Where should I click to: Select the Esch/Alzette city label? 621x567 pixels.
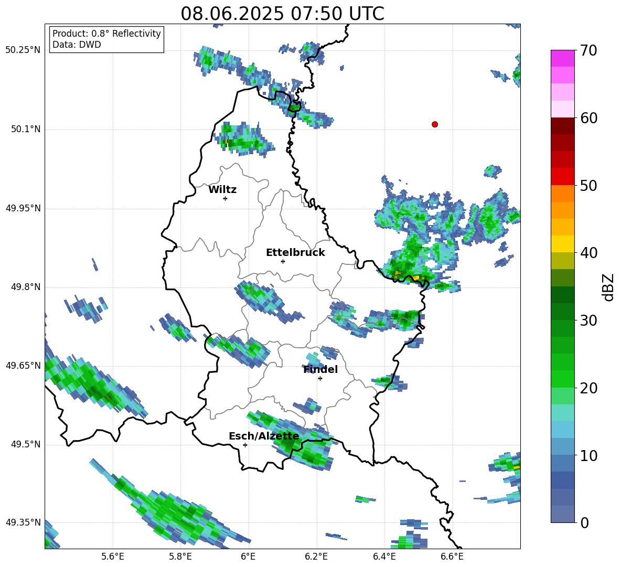[x=264, y=436]
